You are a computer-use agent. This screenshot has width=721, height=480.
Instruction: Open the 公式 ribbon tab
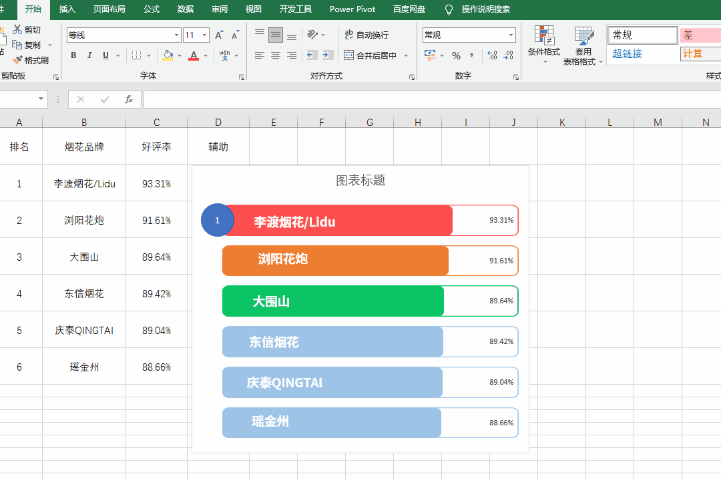(x=152, y=9)
